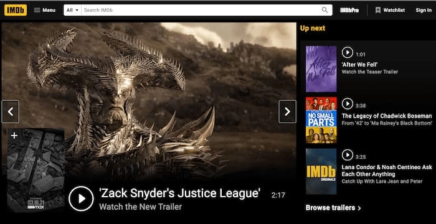436x224 pixels.
Task: Click the IMDb logo
Action: [16, 10]
